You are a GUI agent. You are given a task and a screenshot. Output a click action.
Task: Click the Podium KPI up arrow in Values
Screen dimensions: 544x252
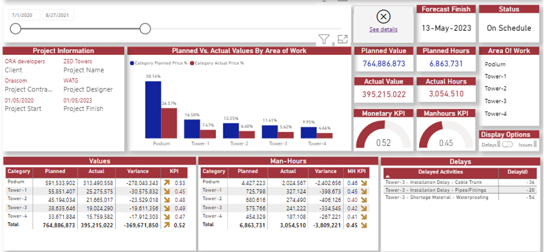click(167, 182)
